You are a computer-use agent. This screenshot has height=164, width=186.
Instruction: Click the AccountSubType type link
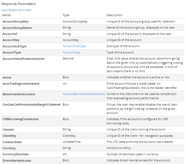pyautogui.click(x=74, y=46)
